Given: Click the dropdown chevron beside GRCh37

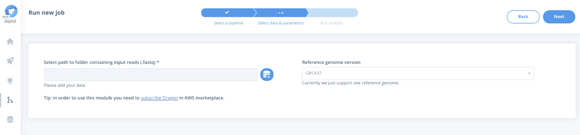Looking at the screenshot, I should (529, 73).
